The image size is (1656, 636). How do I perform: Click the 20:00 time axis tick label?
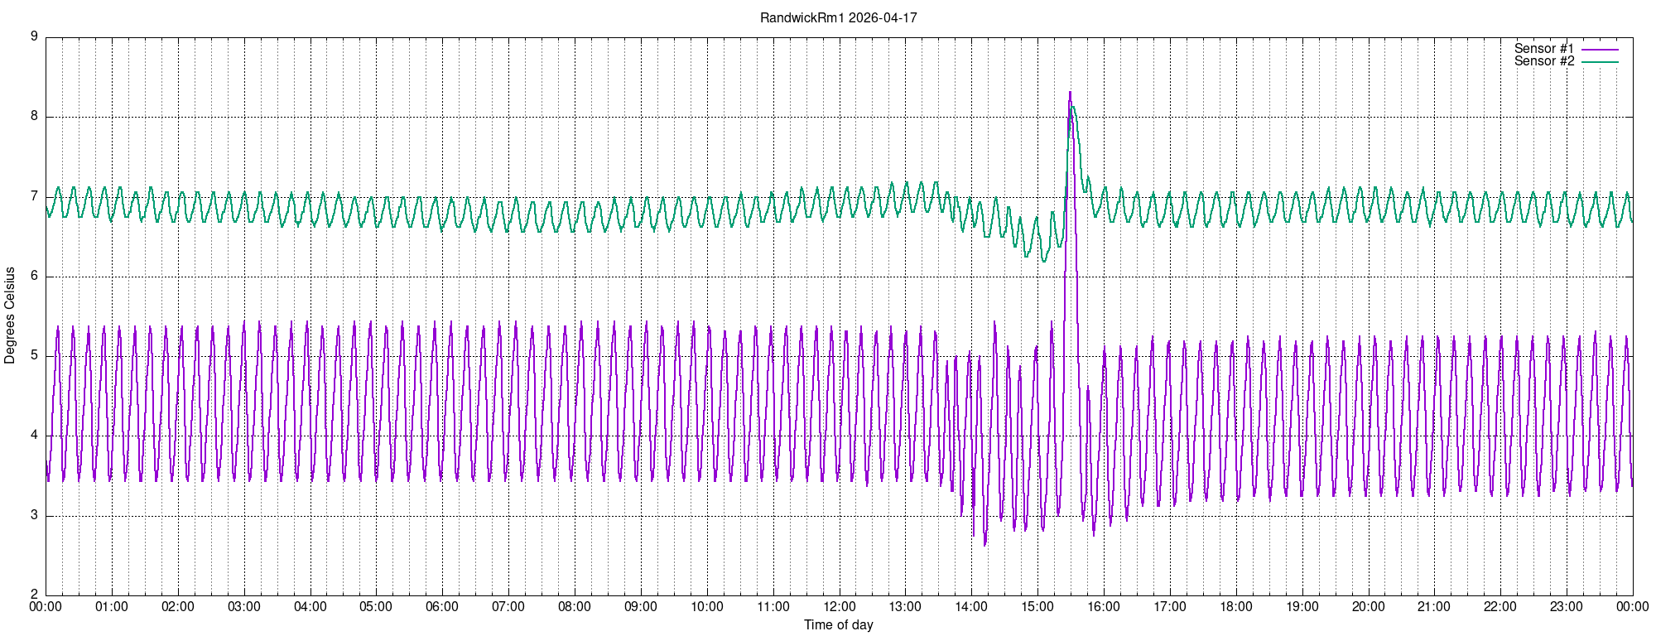pyautogui.click(x=1368, y=606)
